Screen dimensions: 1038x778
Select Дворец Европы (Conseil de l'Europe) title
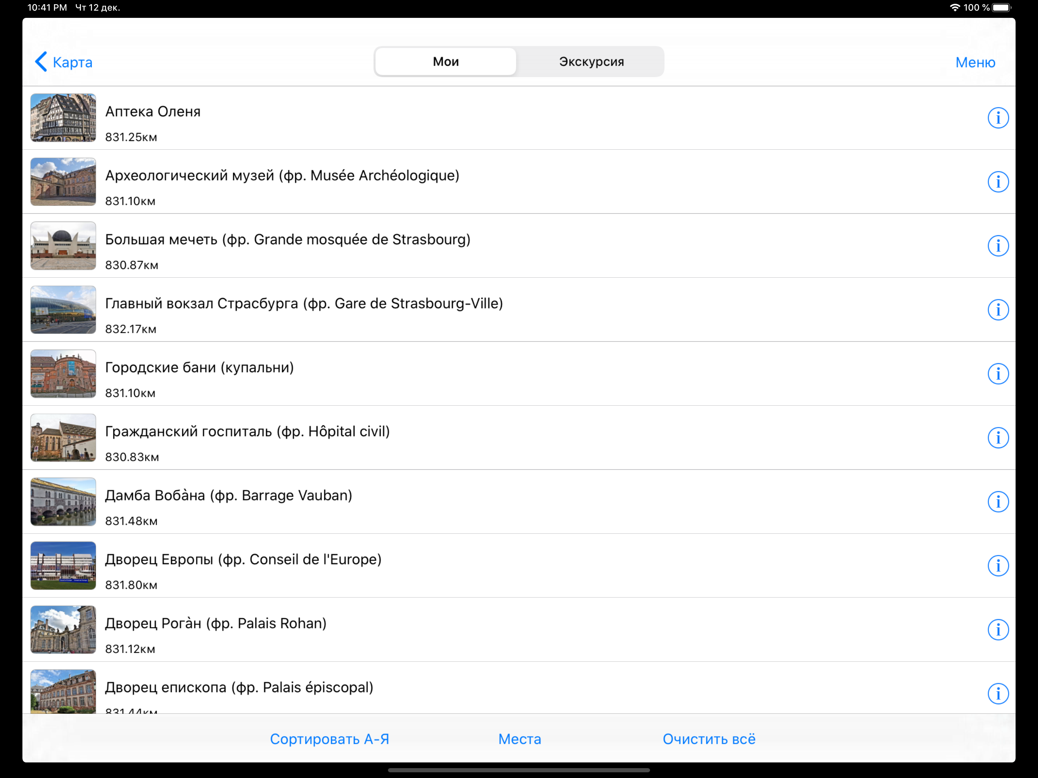243,559
